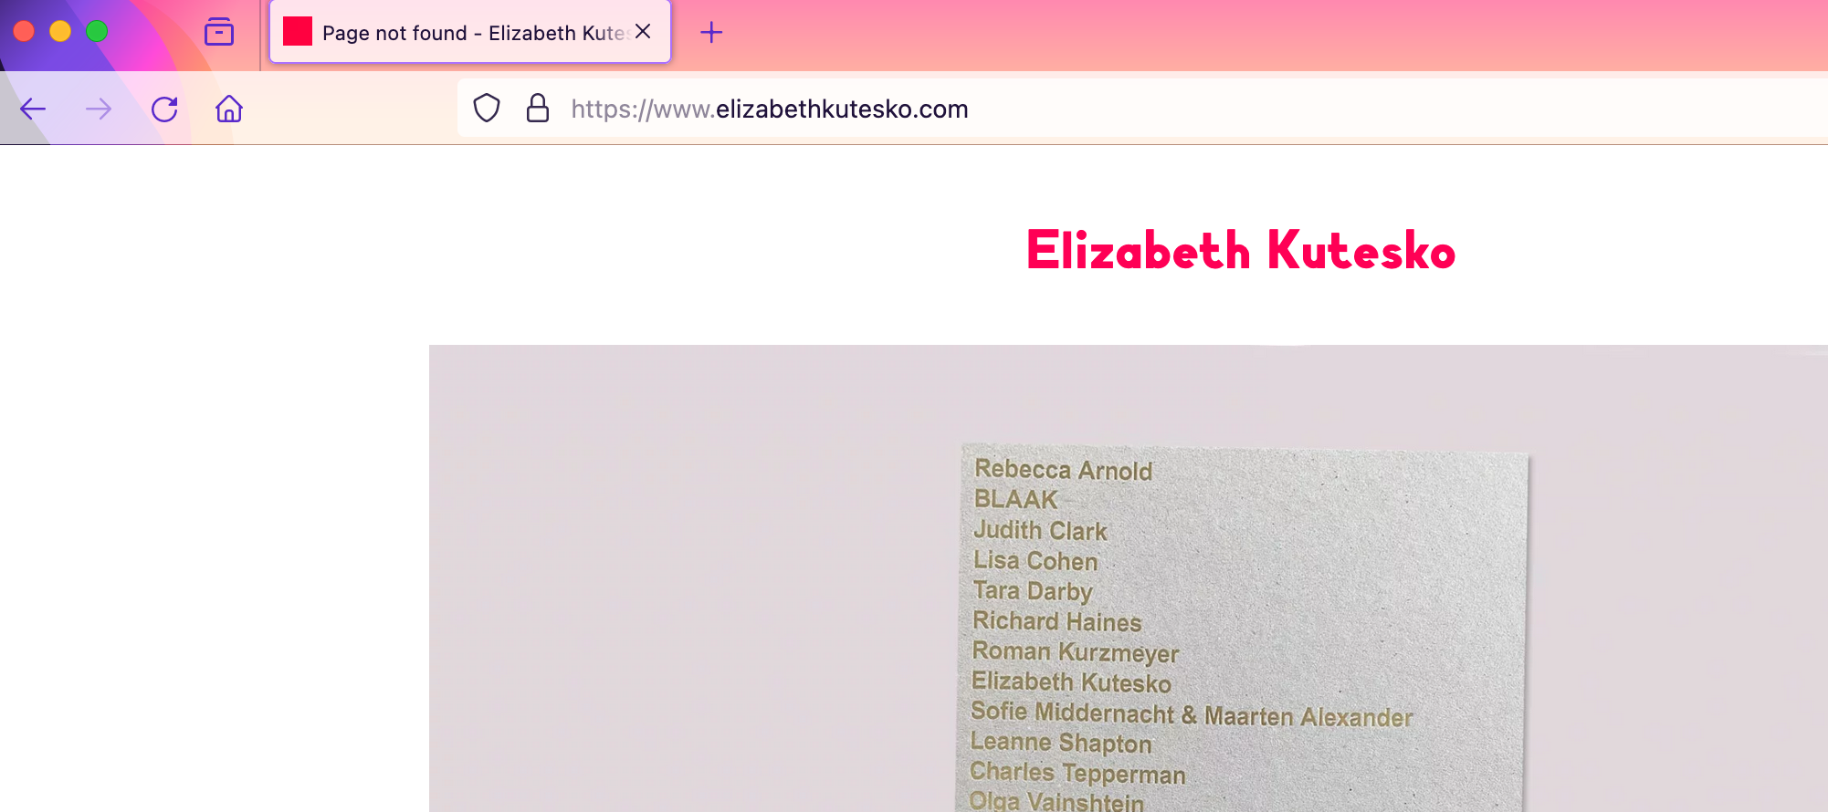
Task: Go back to the previous page
Action: click(x=33, y=109)
